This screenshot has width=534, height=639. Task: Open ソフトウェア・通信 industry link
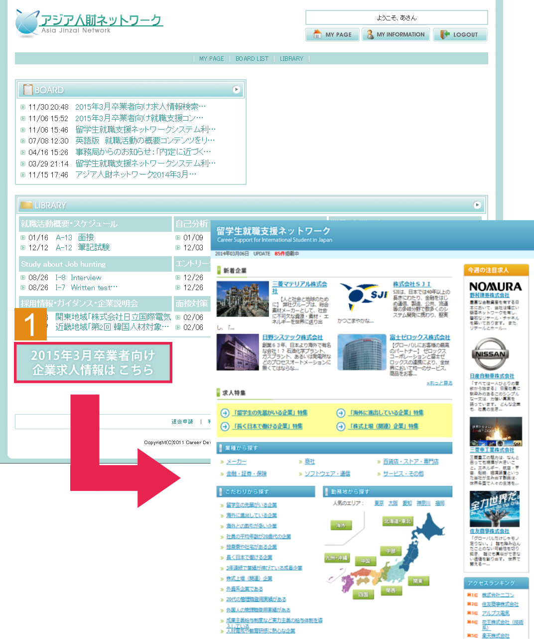[x=327, y=474]
